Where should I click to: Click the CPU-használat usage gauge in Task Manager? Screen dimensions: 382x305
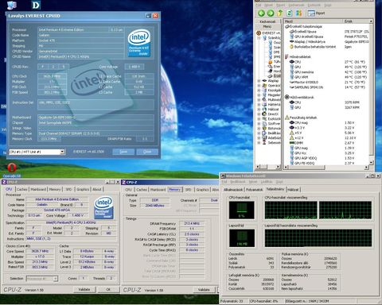coord(242,210)
